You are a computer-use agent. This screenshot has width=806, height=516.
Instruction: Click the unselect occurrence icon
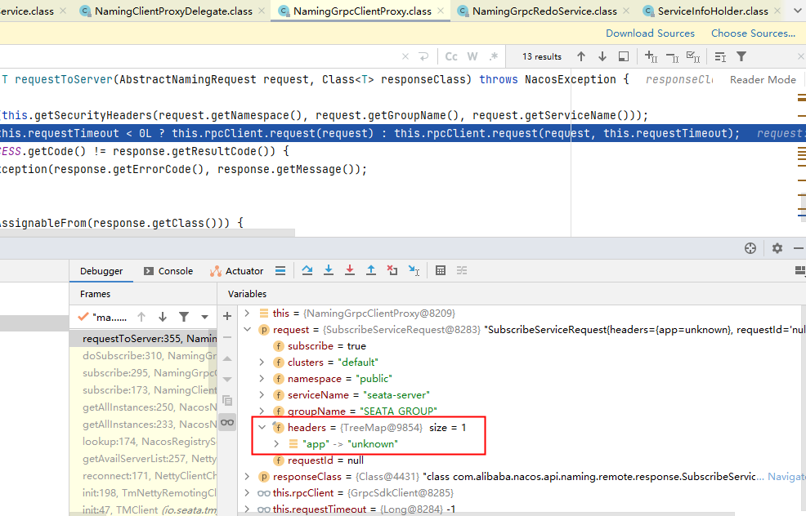[672, 57]
